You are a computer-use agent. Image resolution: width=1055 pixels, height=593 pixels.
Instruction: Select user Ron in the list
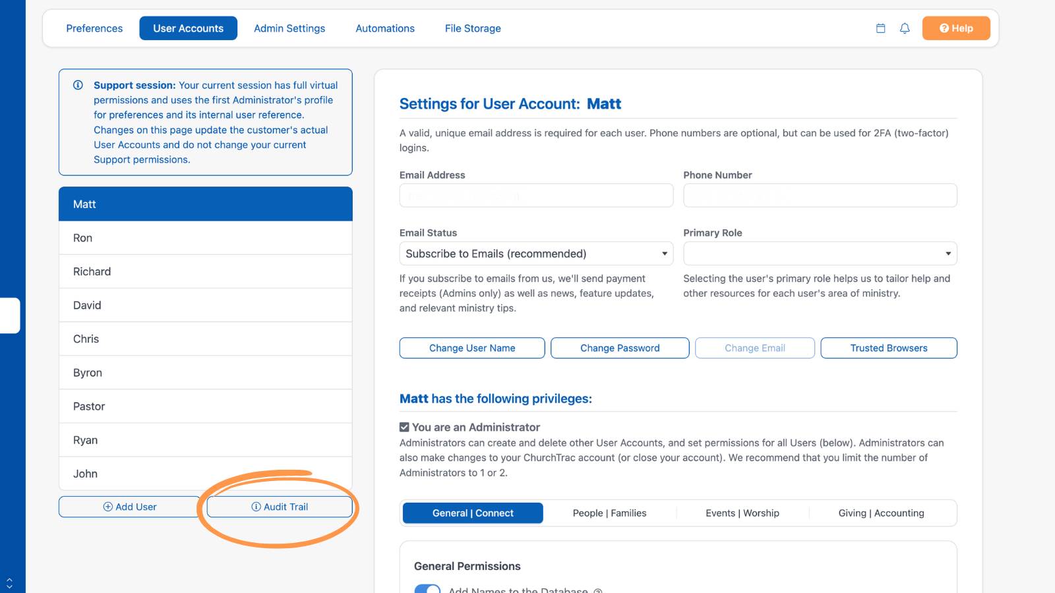pos(206,238)
